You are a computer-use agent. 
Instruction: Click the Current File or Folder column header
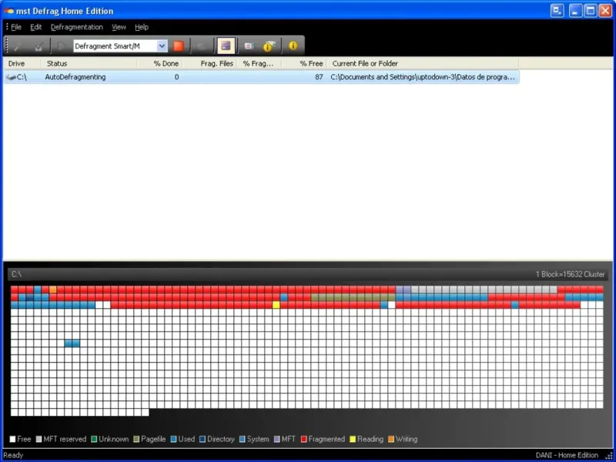tap(423, 64)
